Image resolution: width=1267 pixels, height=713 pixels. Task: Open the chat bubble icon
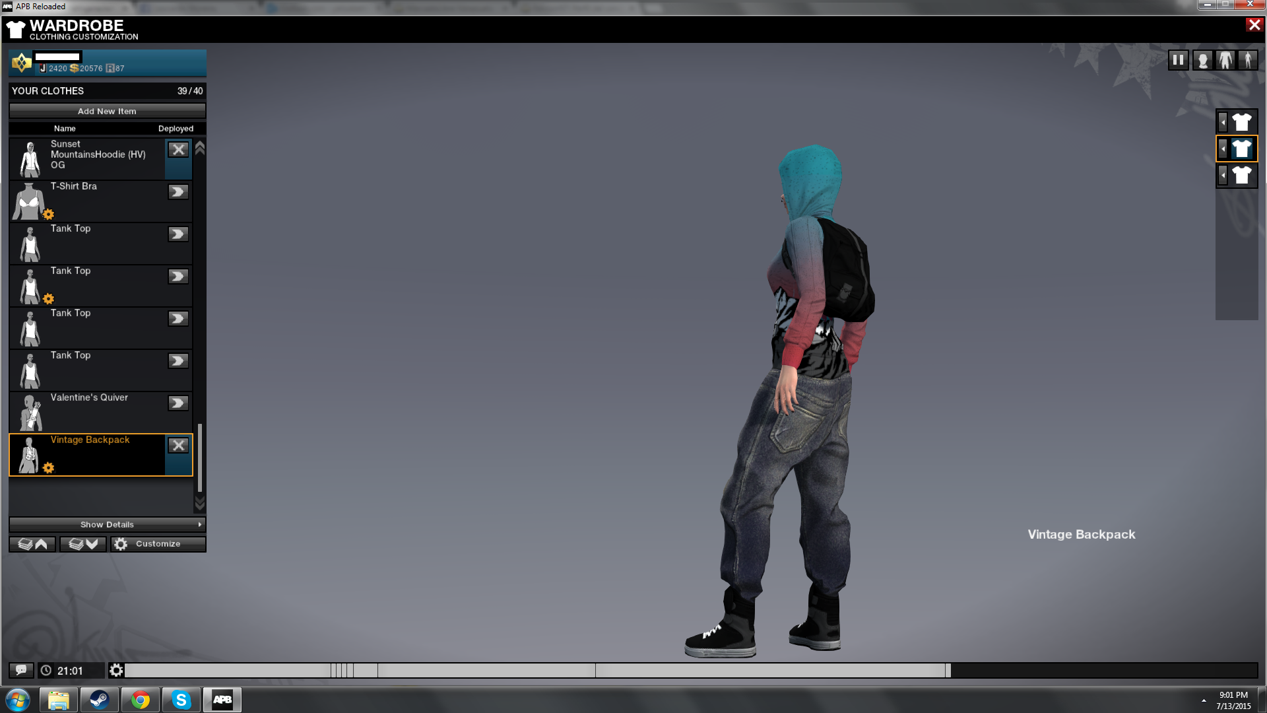tap(21, 670)
